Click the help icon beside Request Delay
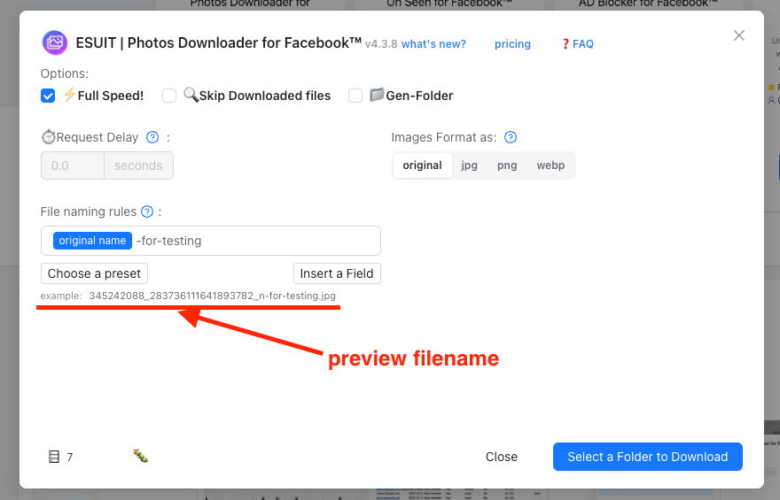 click(152, 137)
